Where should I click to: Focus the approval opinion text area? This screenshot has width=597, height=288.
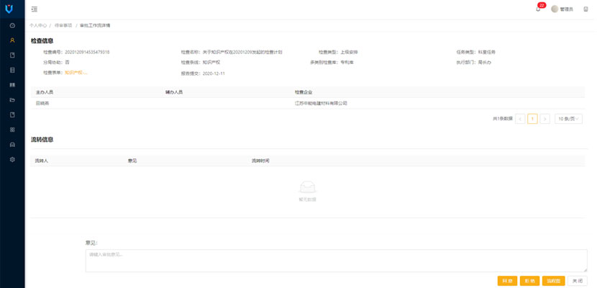tap(336, 261)
